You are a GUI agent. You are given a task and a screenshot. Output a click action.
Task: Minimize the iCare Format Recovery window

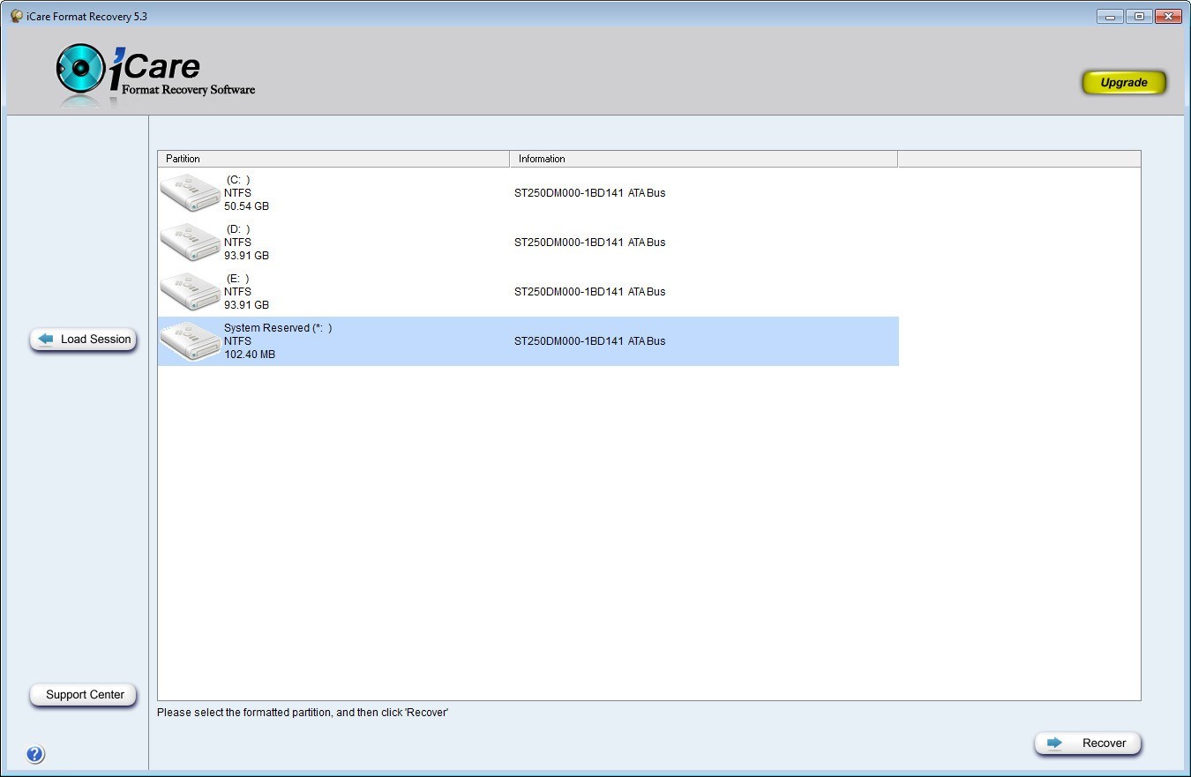(1110, 16)
